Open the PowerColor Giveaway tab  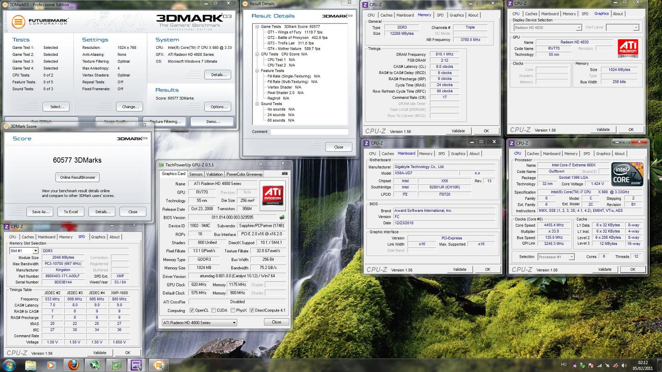[x=245, y=174]
